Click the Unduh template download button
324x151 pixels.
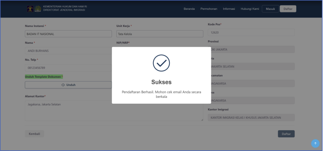[x=68, y=85]
